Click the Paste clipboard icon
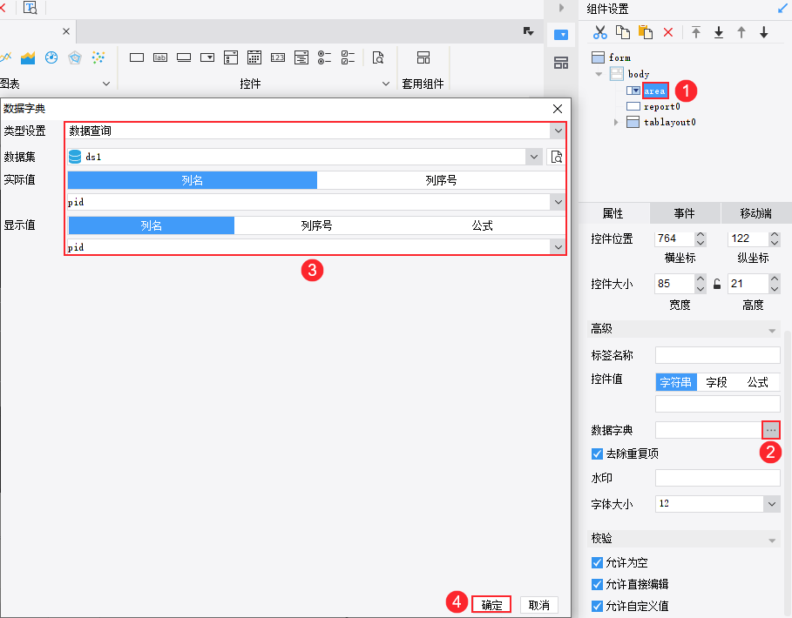Screen dimensions: 792x618 coord(646,32)
